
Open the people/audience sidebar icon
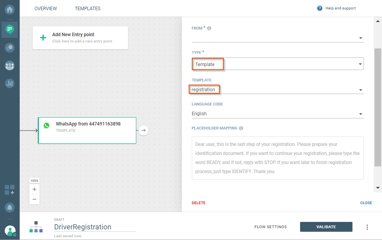click(9, 65)
